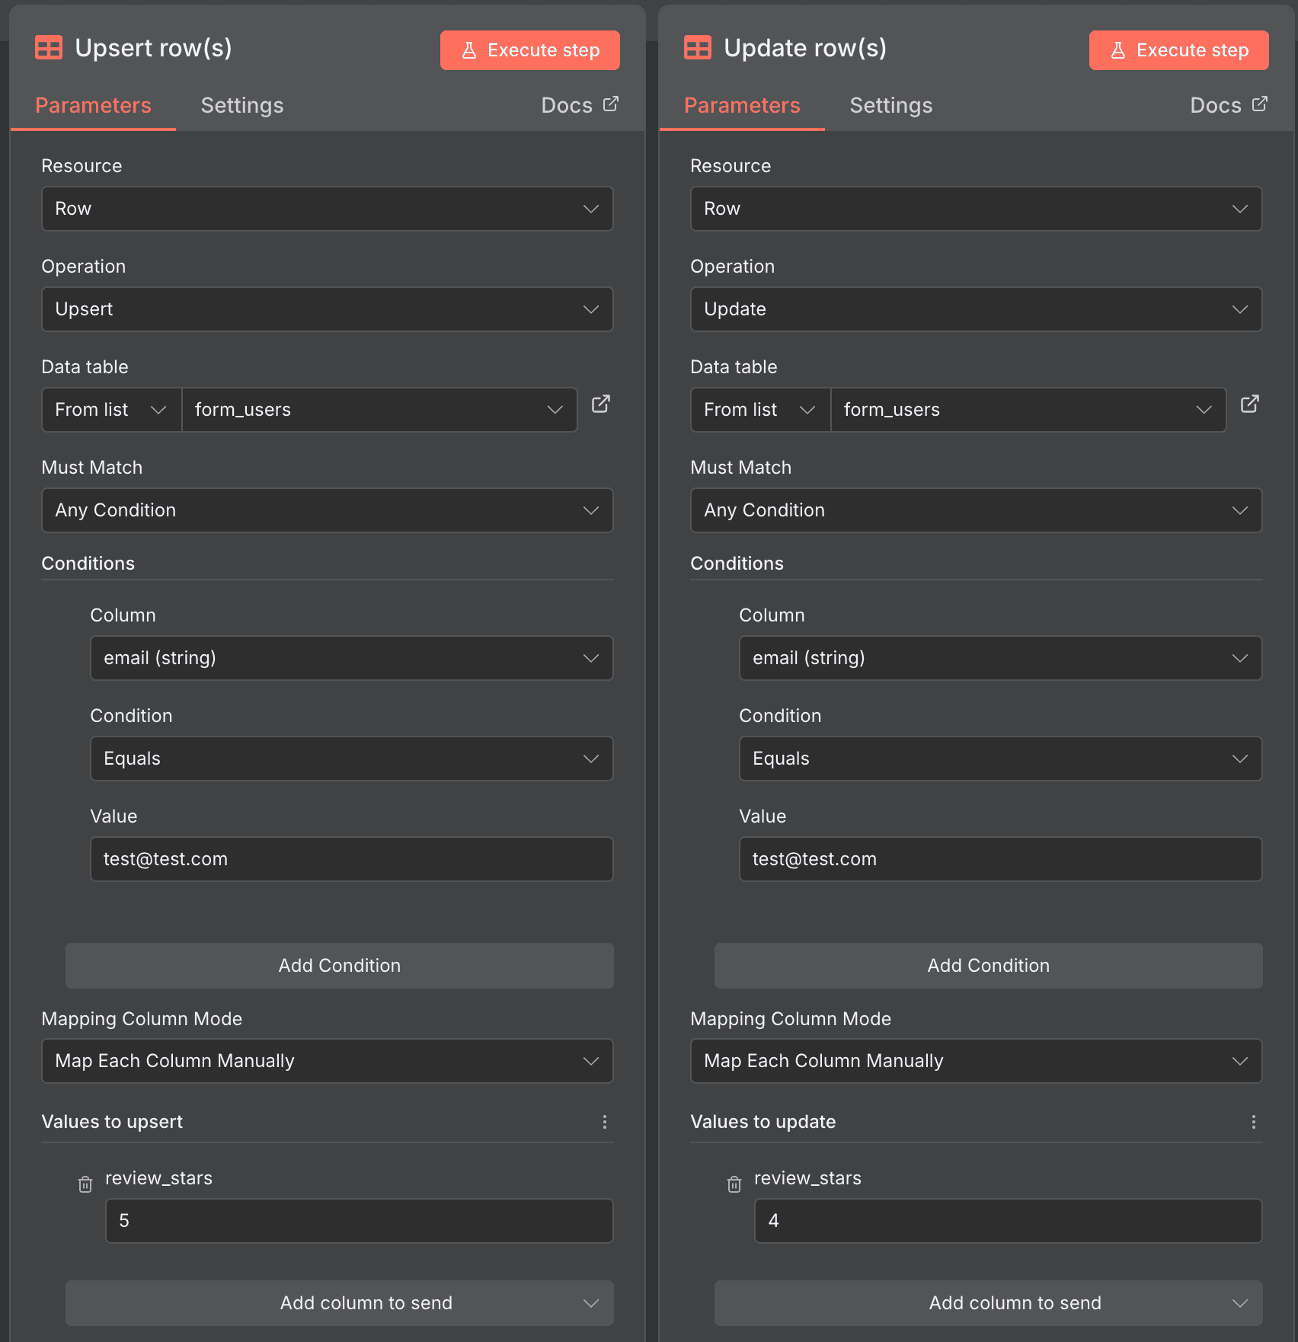Click Add Condition in the Upsert panel
Image resolution: width=1298 pixels, height=1342 pixels.
click(x=339, y=965)
